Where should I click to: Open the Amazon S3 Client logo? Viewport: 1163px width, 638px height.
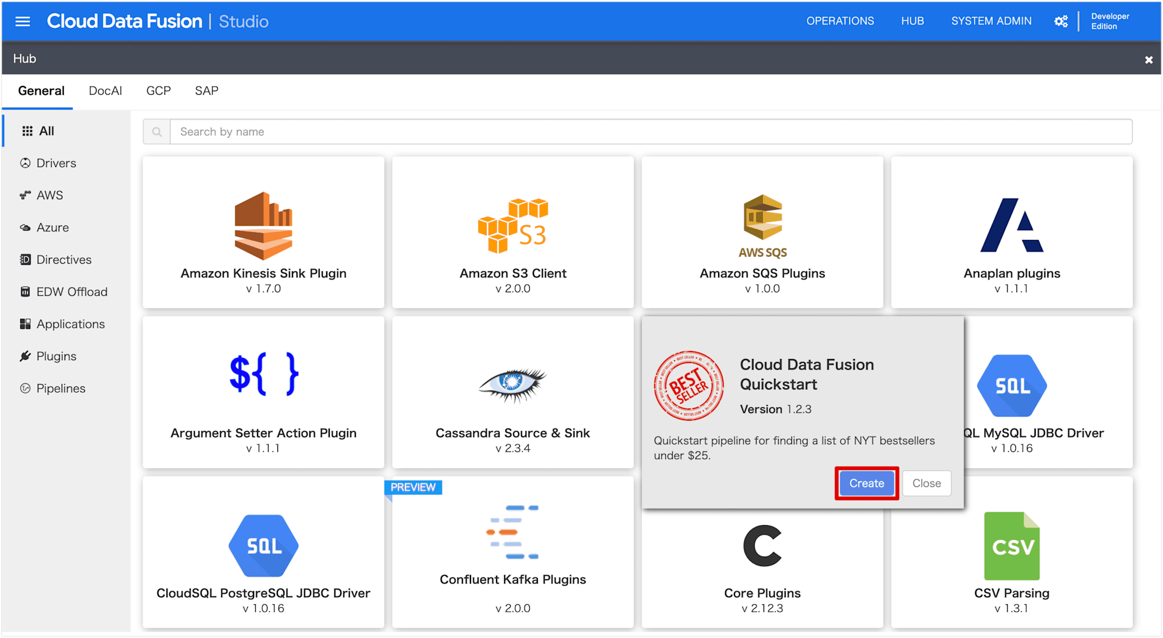click(513, 225)
